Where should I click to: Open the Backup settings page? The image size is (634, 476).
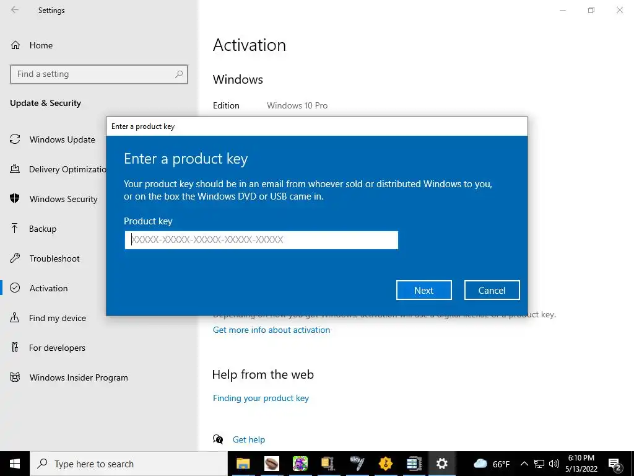(43, 229)
